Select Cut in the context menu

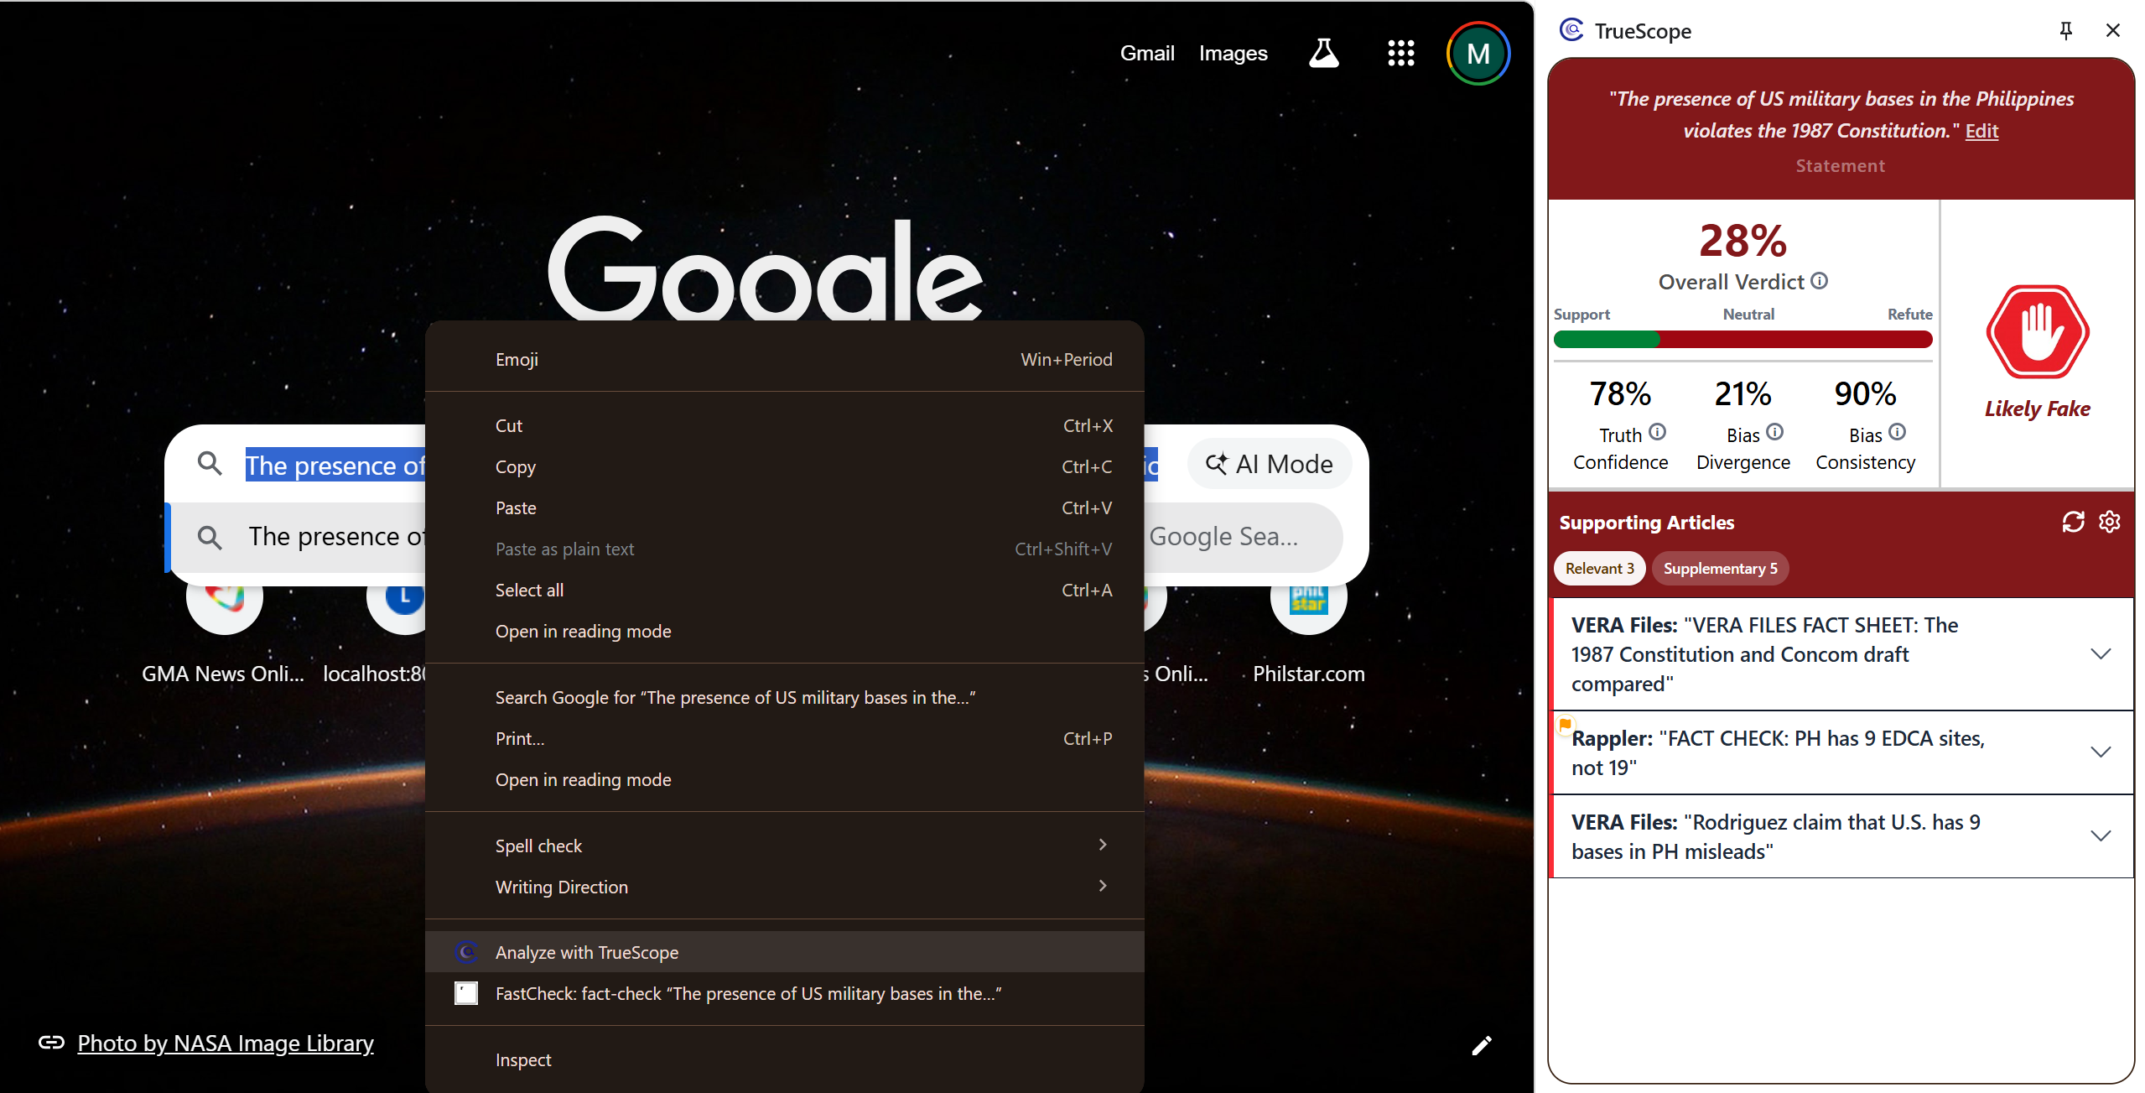click(x=785, y=425)
